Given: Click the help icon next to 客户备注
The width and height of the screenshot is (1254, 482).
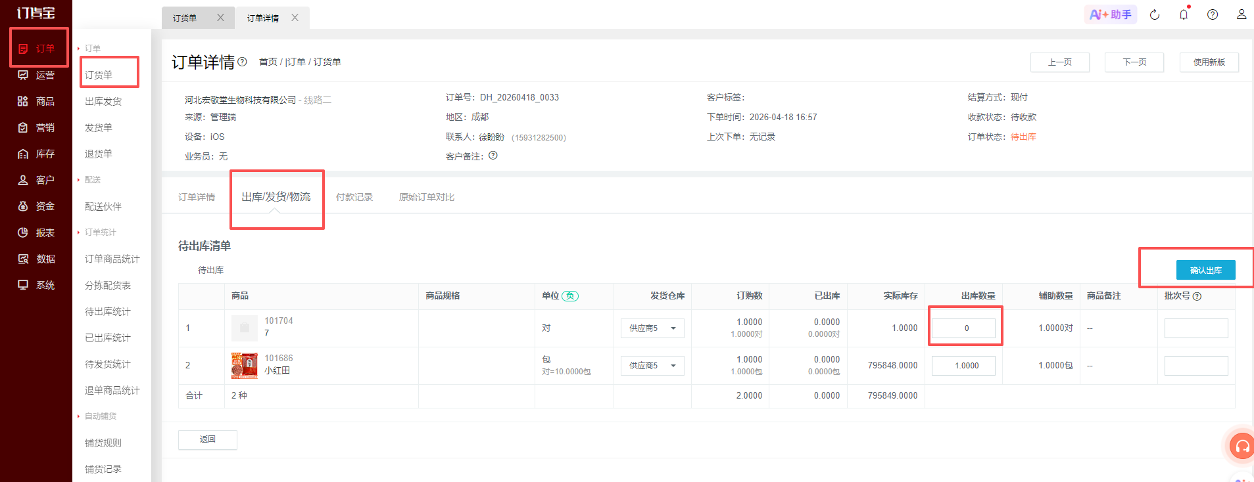Looking at the screenshot, I should tap(493, 156).
